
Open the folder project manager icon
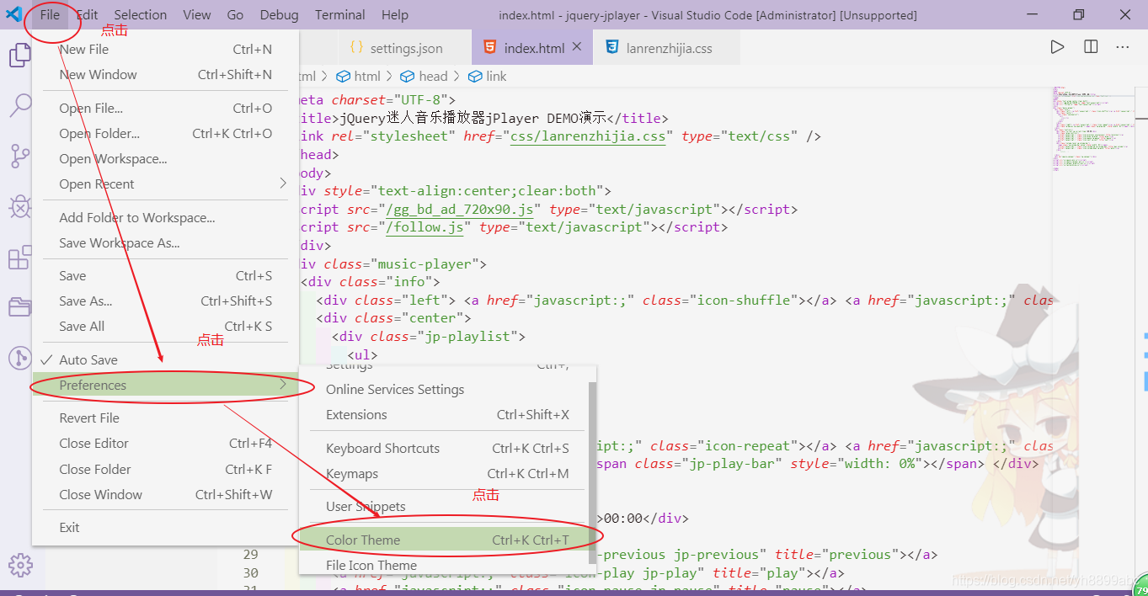point(19,307)
